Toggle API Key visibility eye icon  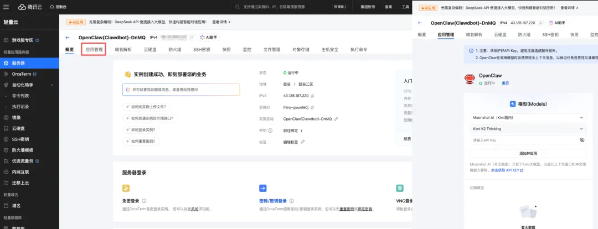[x=582, y=140]
